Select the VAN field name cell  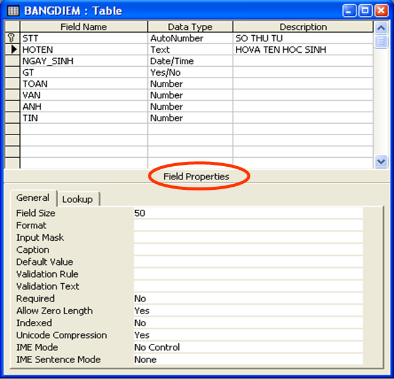tap(84, 95)
